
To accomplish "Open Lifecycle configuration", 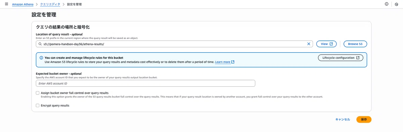I will (x=341, y=58).
